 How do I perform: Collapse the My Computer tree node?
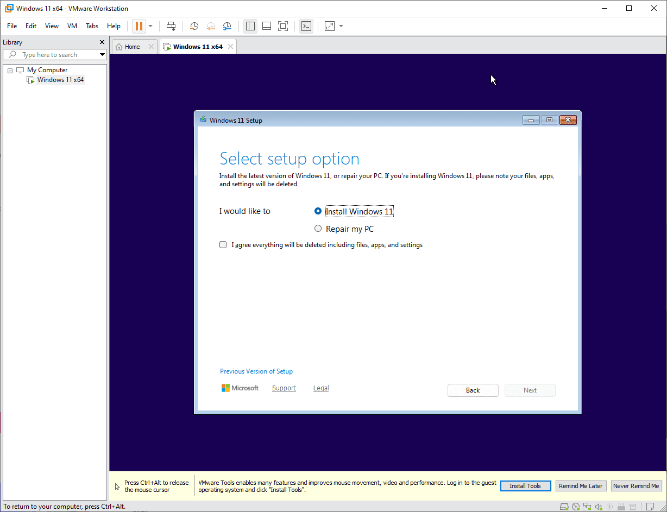pos(10,71)
